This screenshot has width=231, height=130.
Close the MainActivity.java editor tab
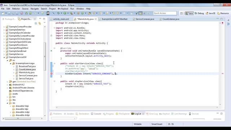click(96, 19)
